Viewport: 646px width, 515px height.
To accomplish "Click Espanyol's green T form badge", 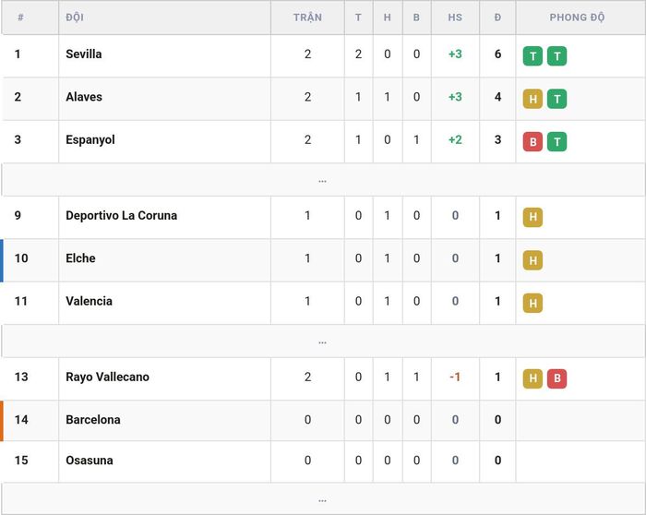I will [x=557, y=142].
